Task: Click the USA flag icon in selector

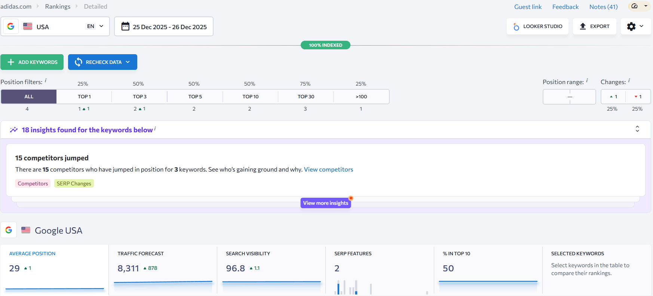Action: (x=28, y=27)
